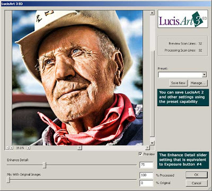Click the zoom out minus button
This screenshot has height=191, width=212.
click(x=7, y=148)
